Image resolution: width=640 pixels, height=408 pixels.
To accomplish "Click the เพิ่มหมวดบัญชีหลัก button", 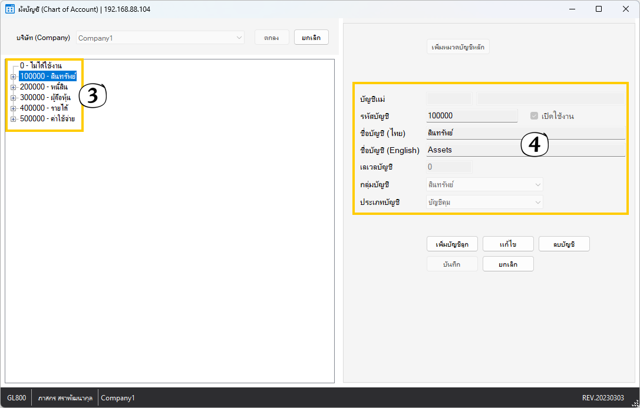I will (458, 47).
